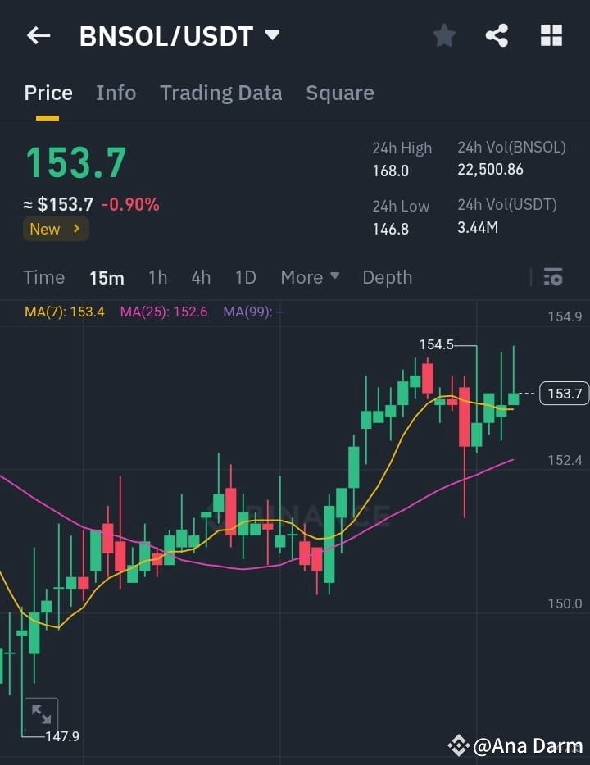
Task: Open chart display settings icon right of Depth
Action: point(553,277)
